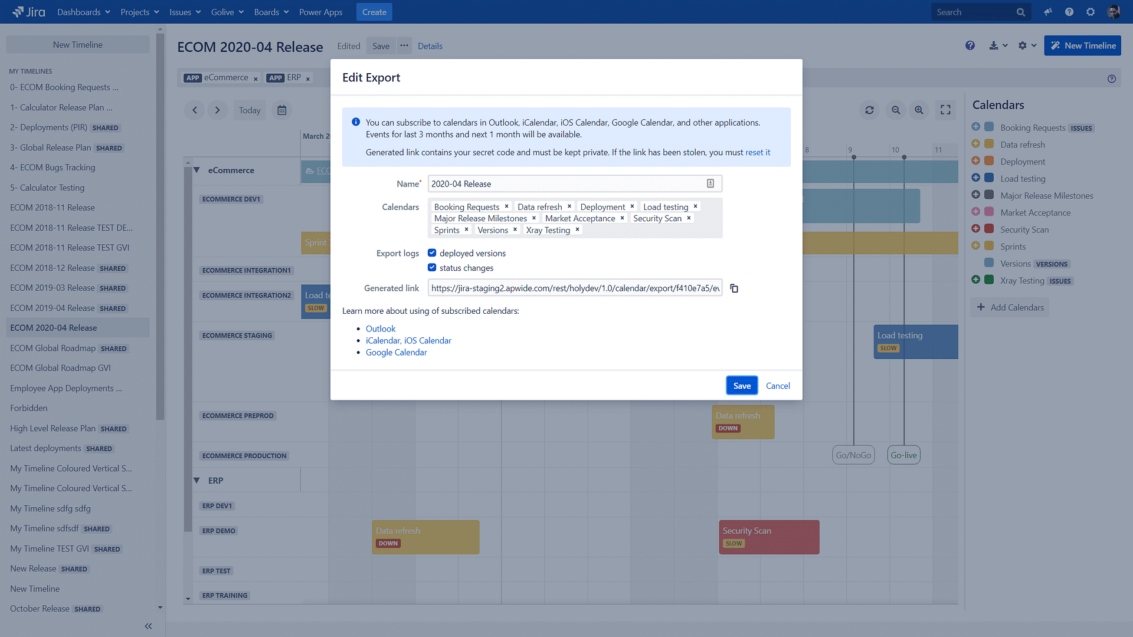Zoom in on the timeline
Screen dimensions: 1133x637
point(919,110)
